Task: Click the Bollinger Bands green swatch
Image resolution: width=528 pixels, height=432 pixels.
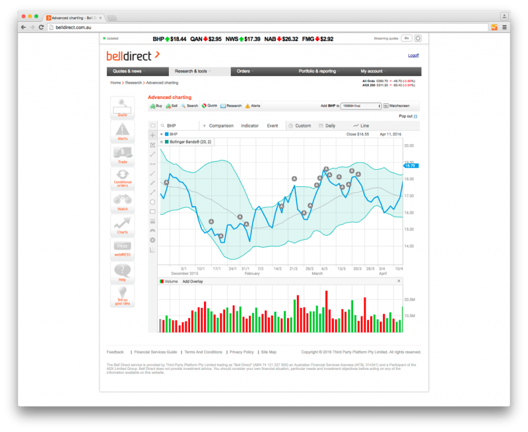Action: point(167,142)
